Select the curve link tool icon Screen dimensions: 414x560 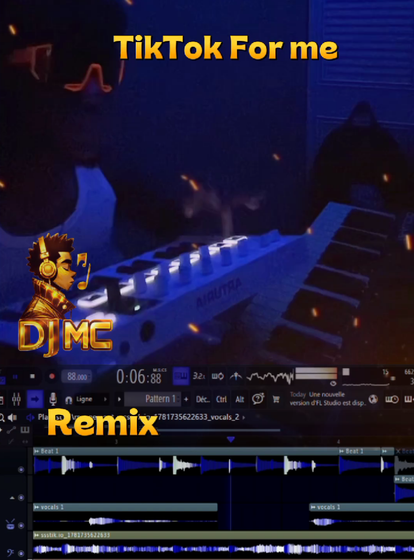11,430
